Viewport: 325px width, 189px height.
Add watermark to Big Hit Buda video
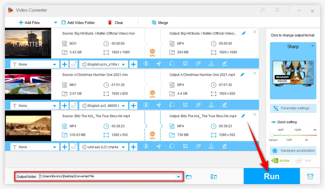point(211,64)
